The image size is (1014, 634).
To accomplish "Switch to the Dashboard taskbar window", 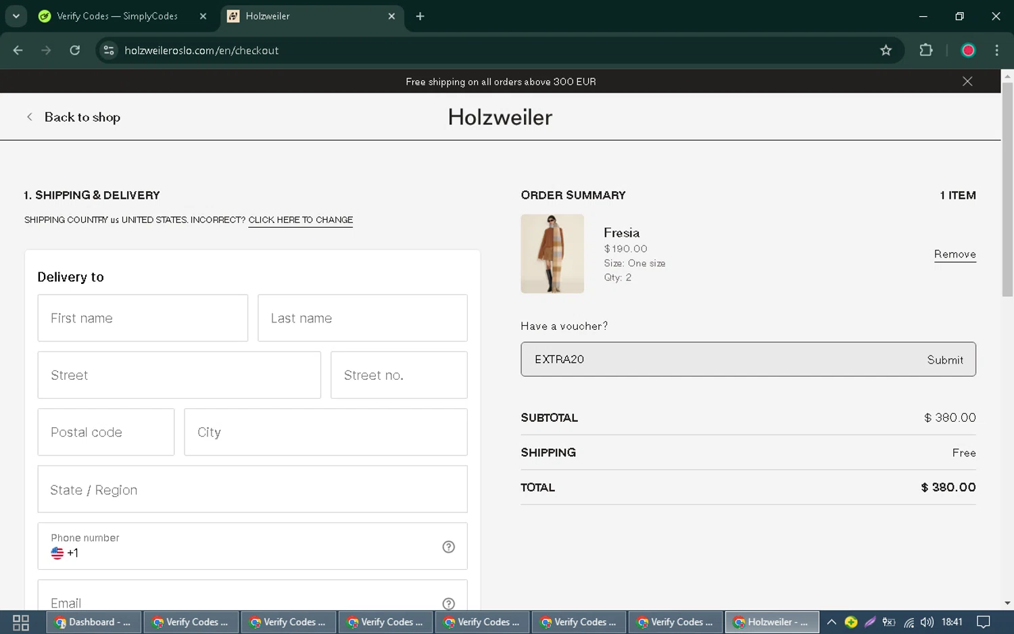I will point(93,623).
